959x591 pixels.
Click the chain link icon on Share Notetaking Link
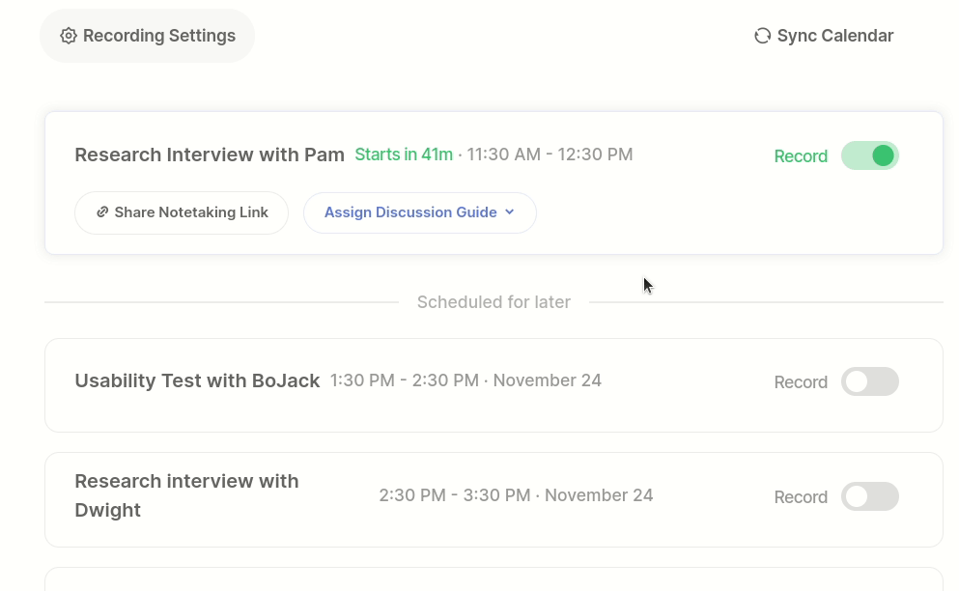click(102, 212)
